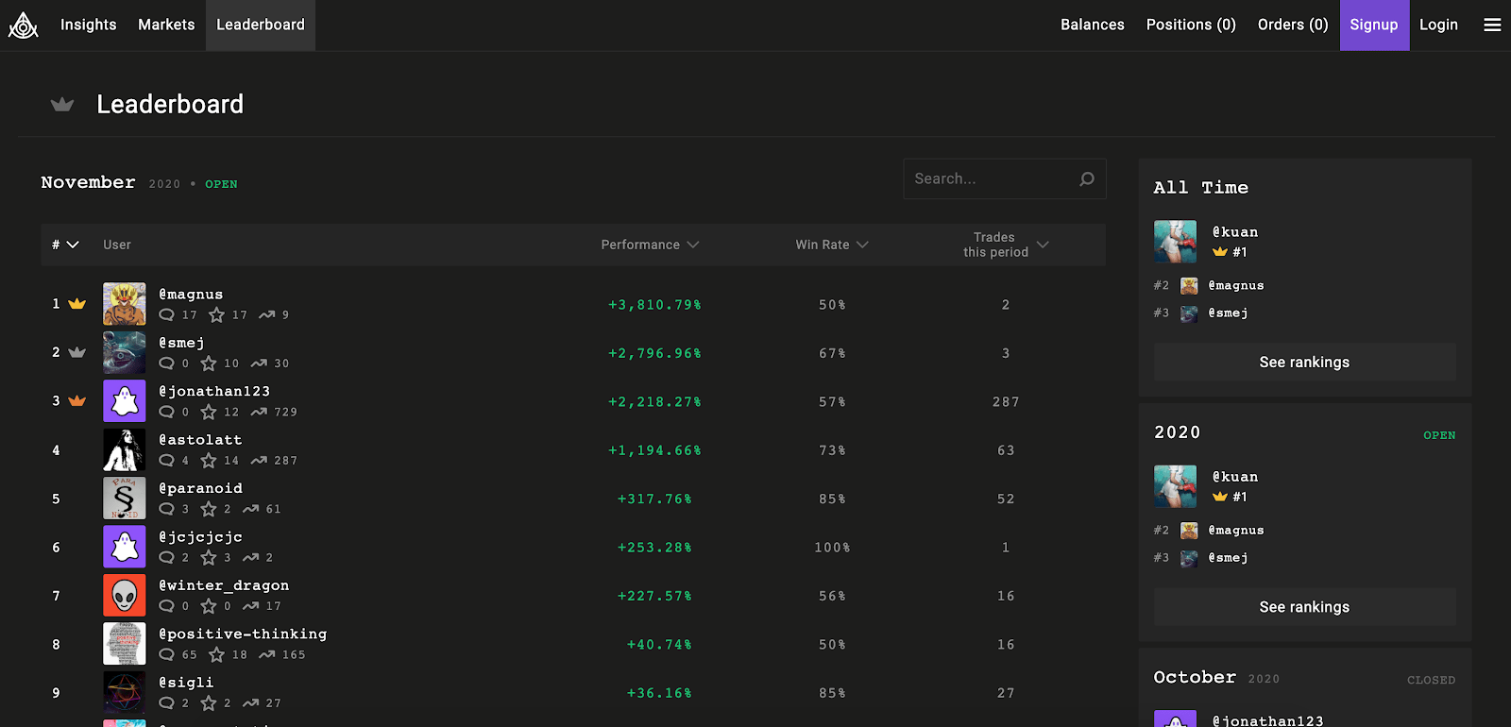Click the OPEN label beside November 2020

[x=221, y=184]
